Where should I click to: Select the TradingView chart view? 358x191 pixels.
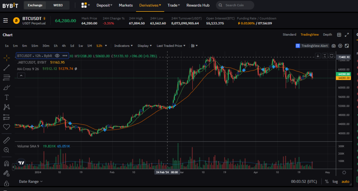click(x=310, y=35)
